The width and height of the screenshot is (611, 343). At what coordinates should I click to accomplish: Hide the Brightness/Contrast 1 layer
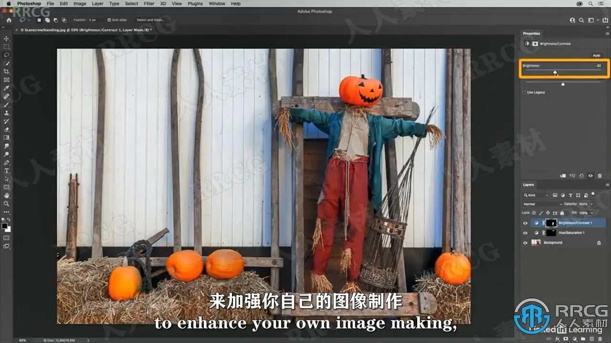tap(526, 223)
